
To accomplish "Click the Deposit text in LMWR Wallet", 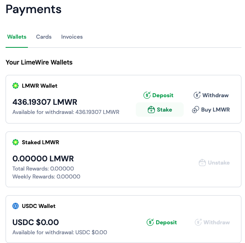I will coord(163,95).
